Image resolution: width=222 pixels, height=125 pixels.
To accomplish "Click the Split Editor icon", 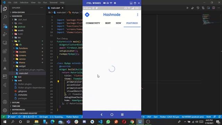I will tap(214, 8).
